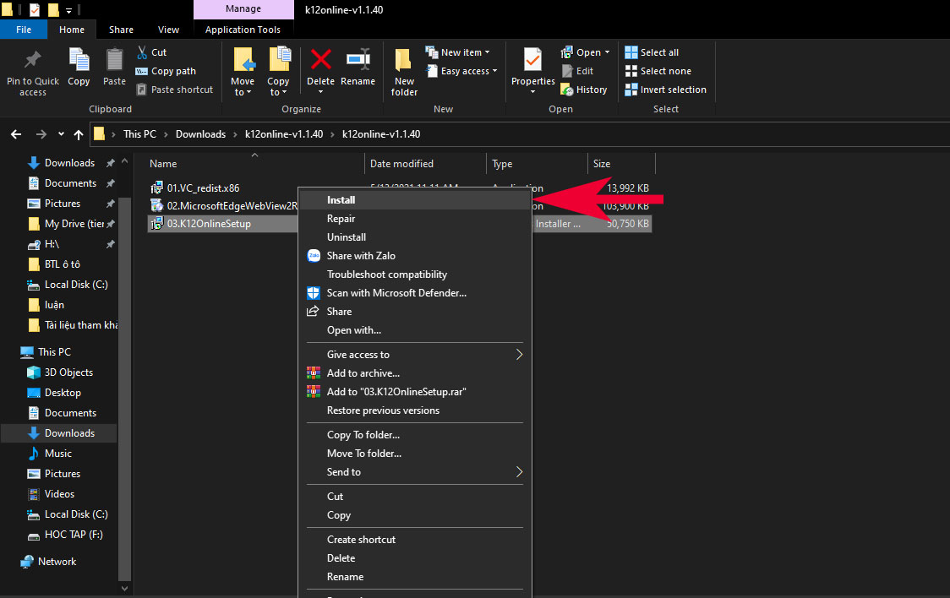The width and height of the screenshot is (950, 598).
Task: Open Properties from the ribbon
Action: [532, 66]
